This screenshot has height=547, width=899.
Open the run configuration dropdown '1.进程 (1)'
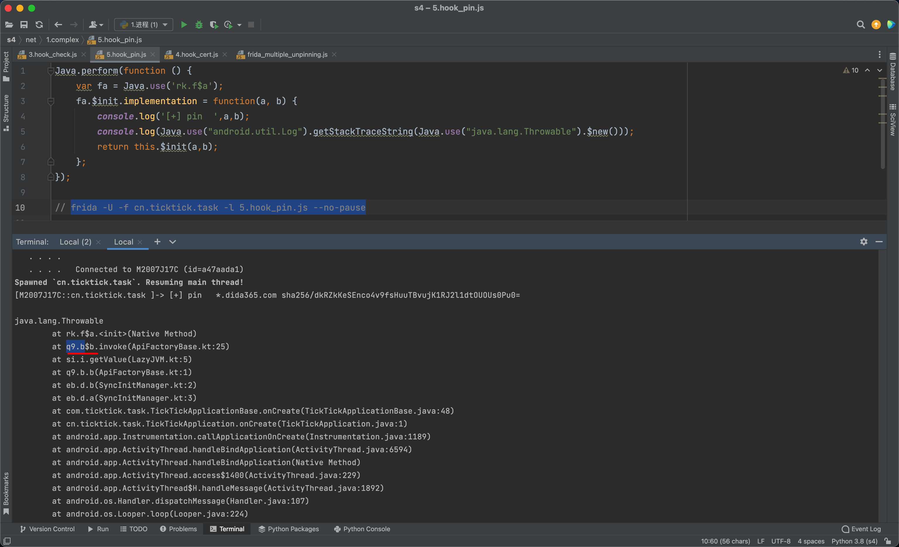coord(144,25)
